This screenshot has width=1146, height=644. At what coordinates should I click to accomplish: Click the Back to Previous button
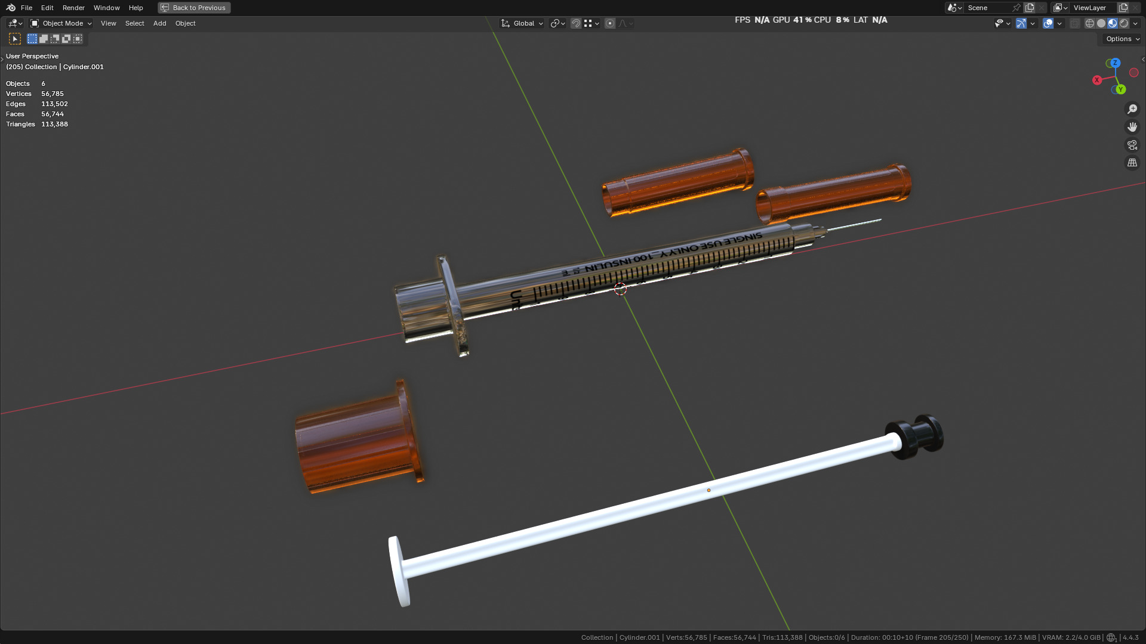pos(194,8)
